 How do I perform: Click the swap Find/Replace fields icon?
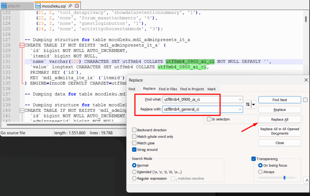tap(247, 104)
